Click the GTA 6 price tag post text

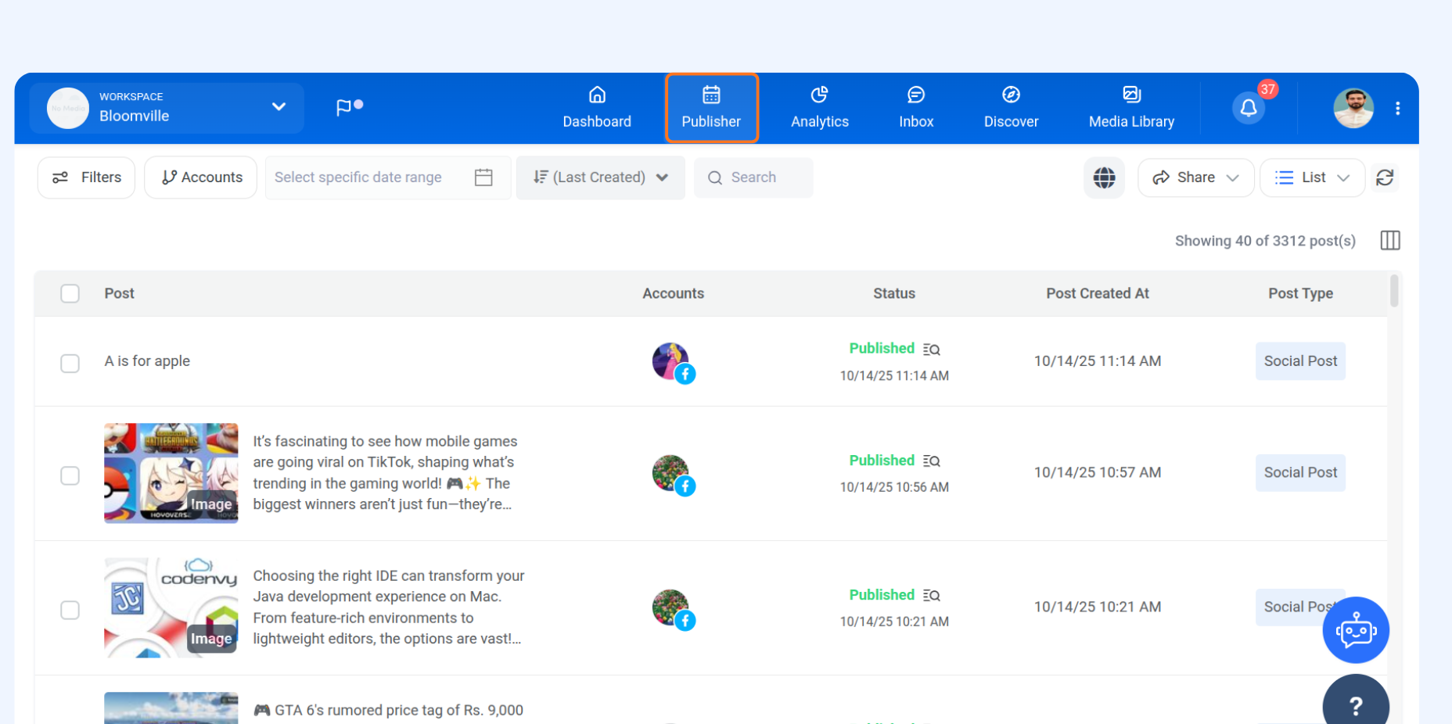tap(388, 711)
